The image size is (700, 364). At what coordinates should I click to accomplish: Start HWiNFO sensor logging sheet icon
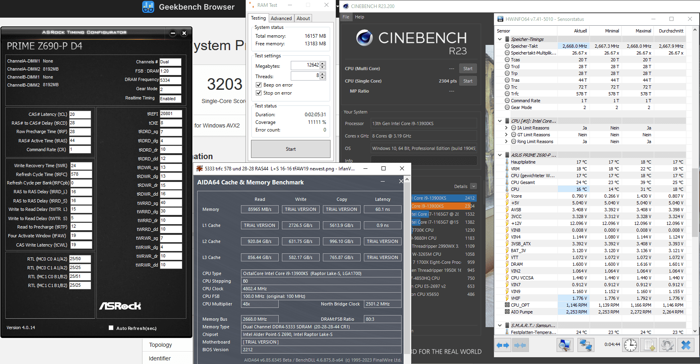click(648, 345)
